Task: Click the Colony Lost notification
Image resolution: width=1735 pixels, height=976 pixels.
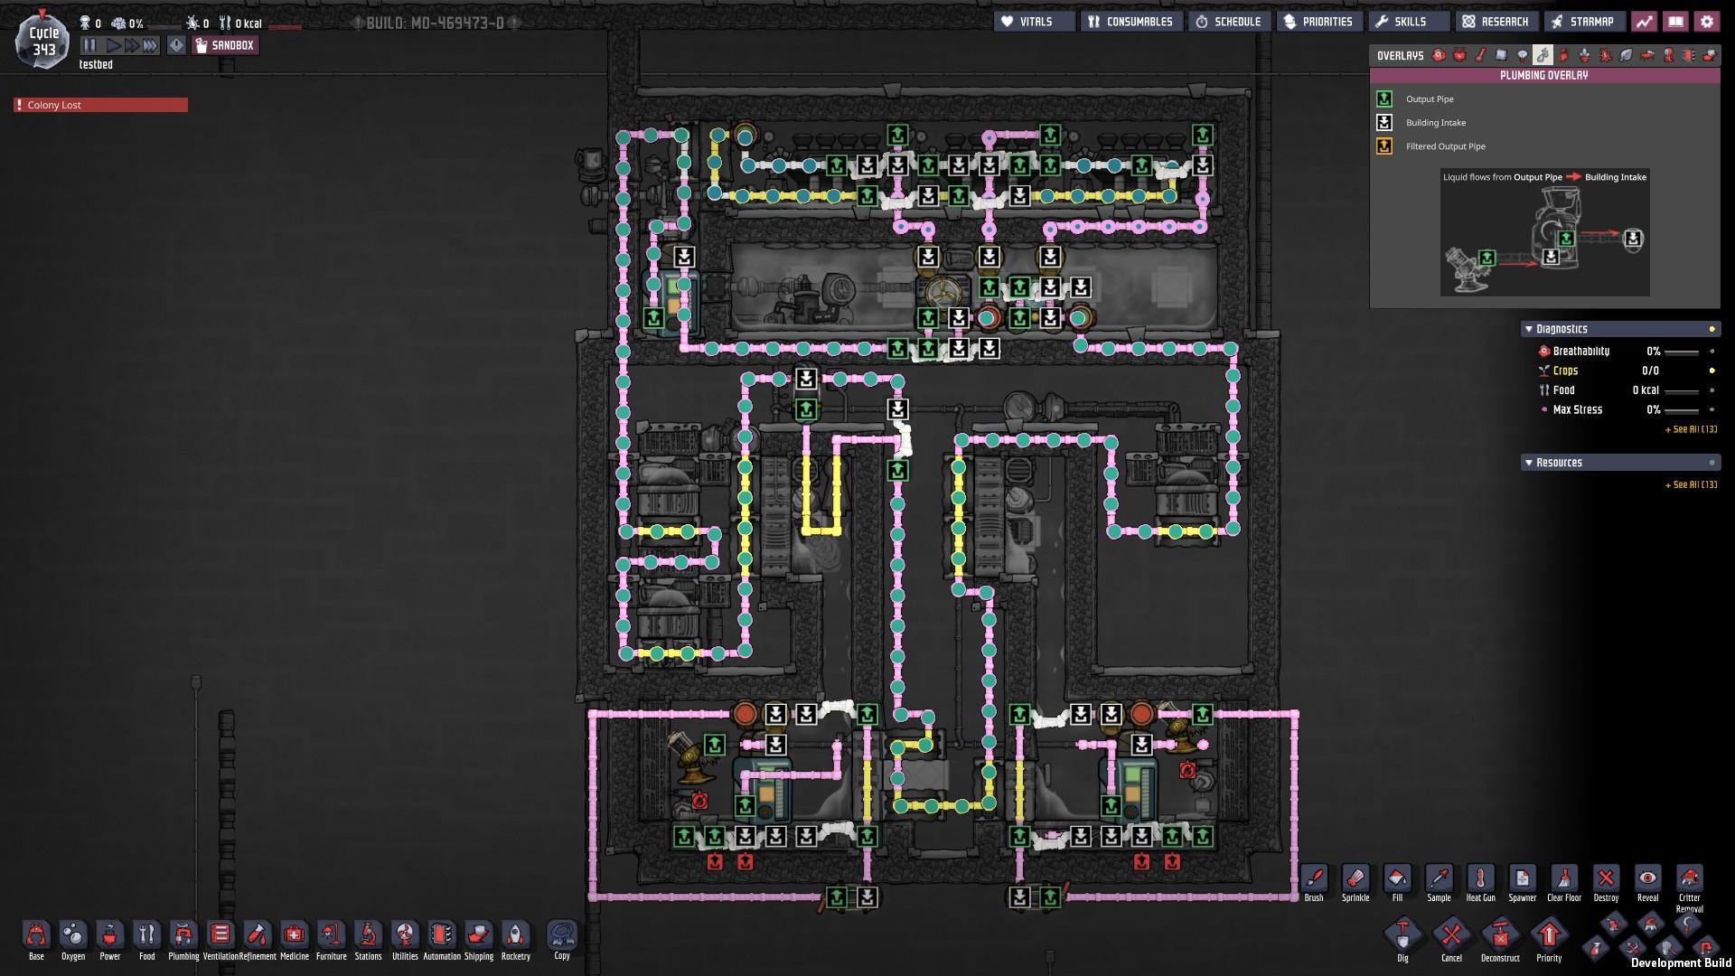Action: pyautogui.click(x=100, y=105)
